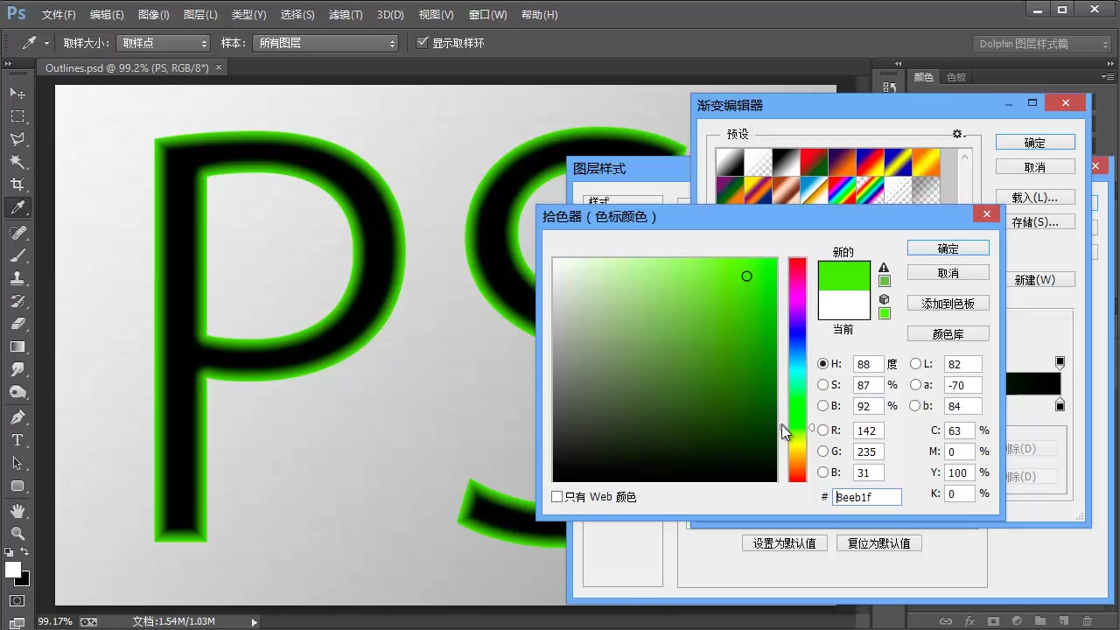
Task: Expand the status bar info arrow
Action: [x=255, y=622]
